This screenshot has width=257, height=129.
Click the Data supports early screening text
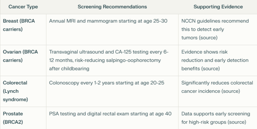(216, 114)
